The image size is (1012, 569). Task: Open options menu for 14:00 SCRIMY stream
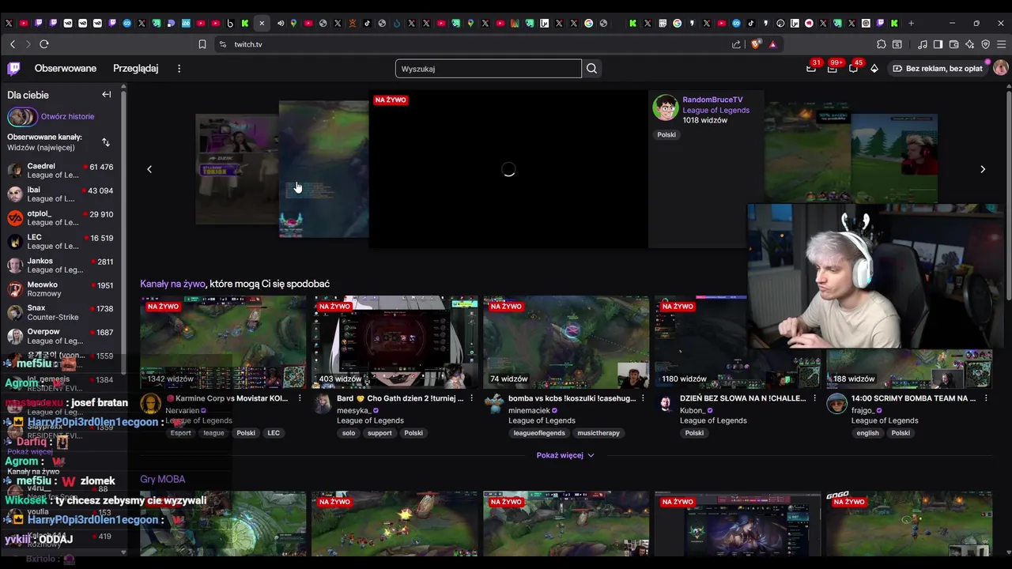click(x=986, y=398)
